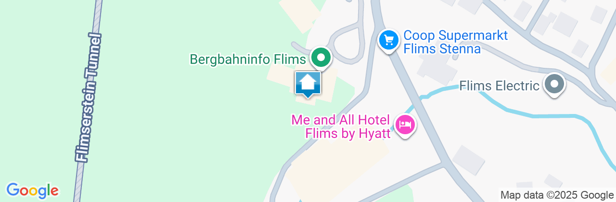Select the Flims Electric text label

(x=499, y=86)
